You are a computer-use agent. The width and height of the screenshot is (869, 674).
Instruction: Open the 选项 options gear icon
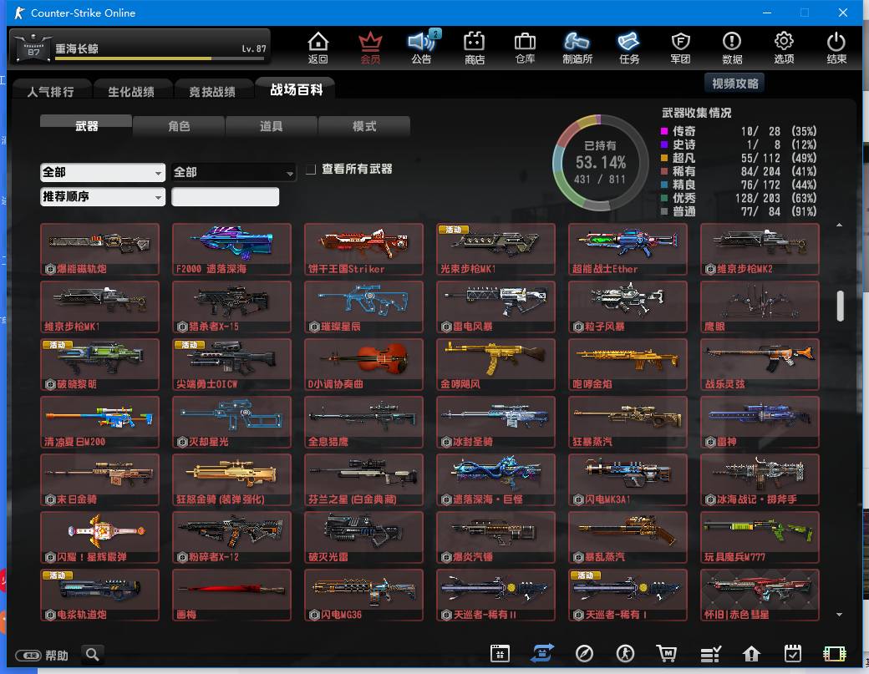(784, 48)
